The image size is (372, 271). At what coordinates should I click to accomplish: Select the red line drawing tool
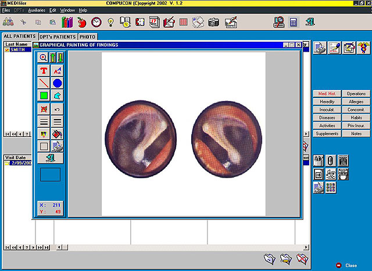44,83
